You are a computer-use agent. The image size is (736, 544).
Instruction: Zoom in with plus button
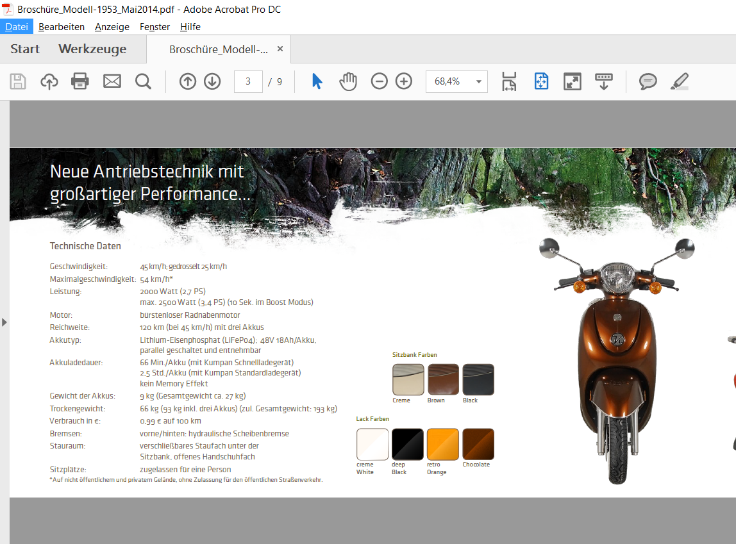pos(403,81)
